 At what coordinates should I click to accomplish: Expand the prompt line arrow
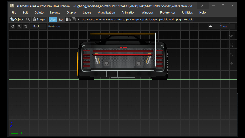click(79, 19)
